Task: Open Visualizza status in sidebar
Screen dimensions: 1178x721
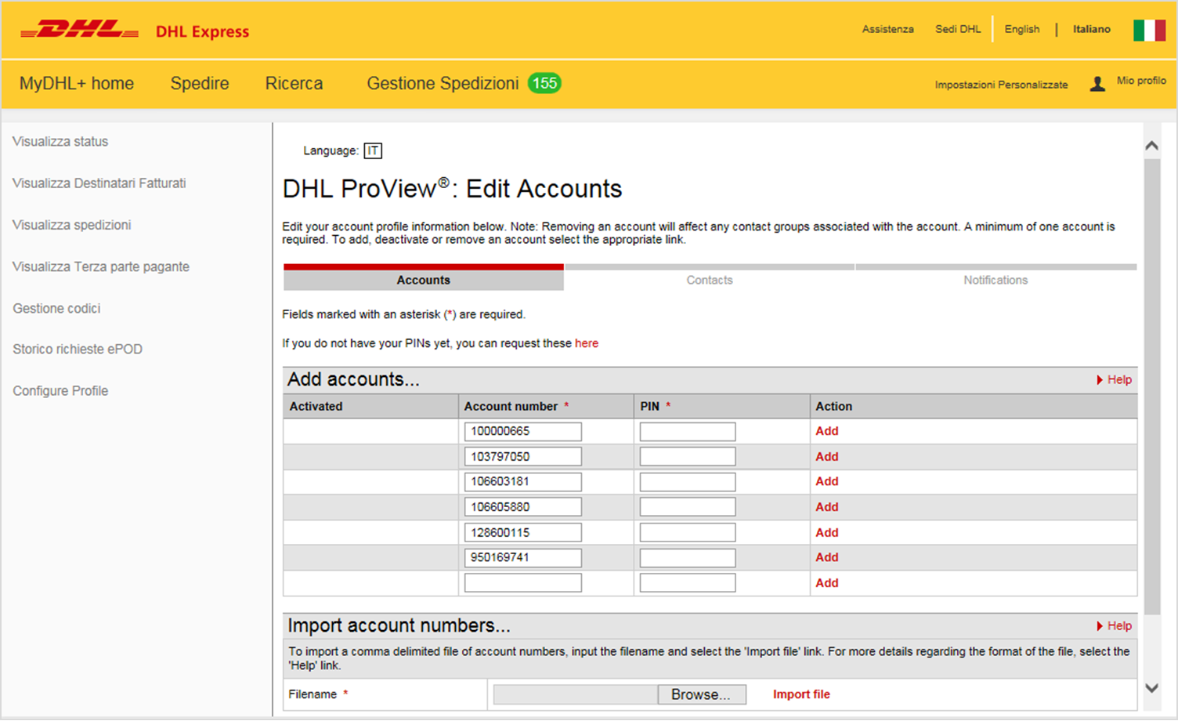Action: pos(60,141)
